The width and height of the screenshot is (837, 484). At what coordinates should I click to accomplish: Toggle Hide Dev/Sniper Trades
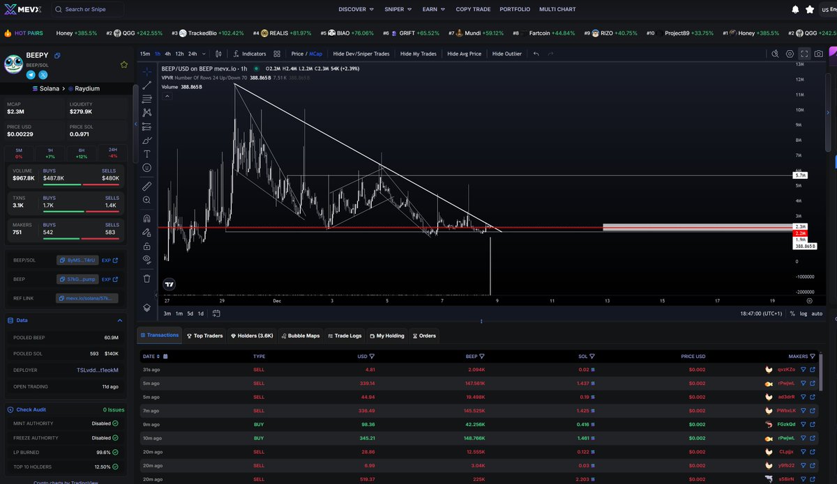pyautogui.click(x=361, y=54)
